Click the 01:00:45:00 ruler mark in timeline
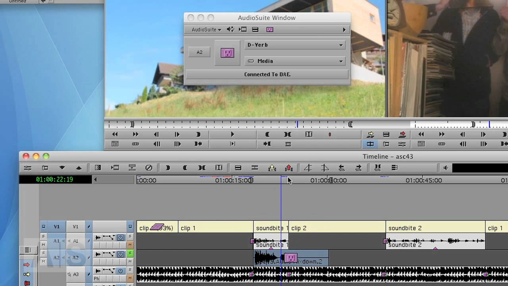 click(423, 180)
